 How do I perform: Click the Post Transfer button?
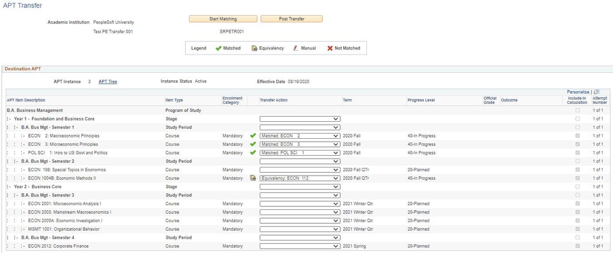coord(291,18)
